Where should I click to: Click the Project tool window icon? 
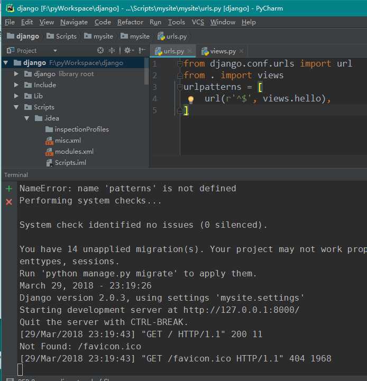(10, 51)
